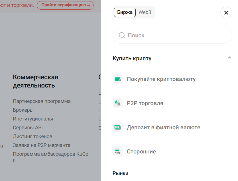The image size is (238, 181).
Task: Switch to the Биржа tab
Action: 125,12
